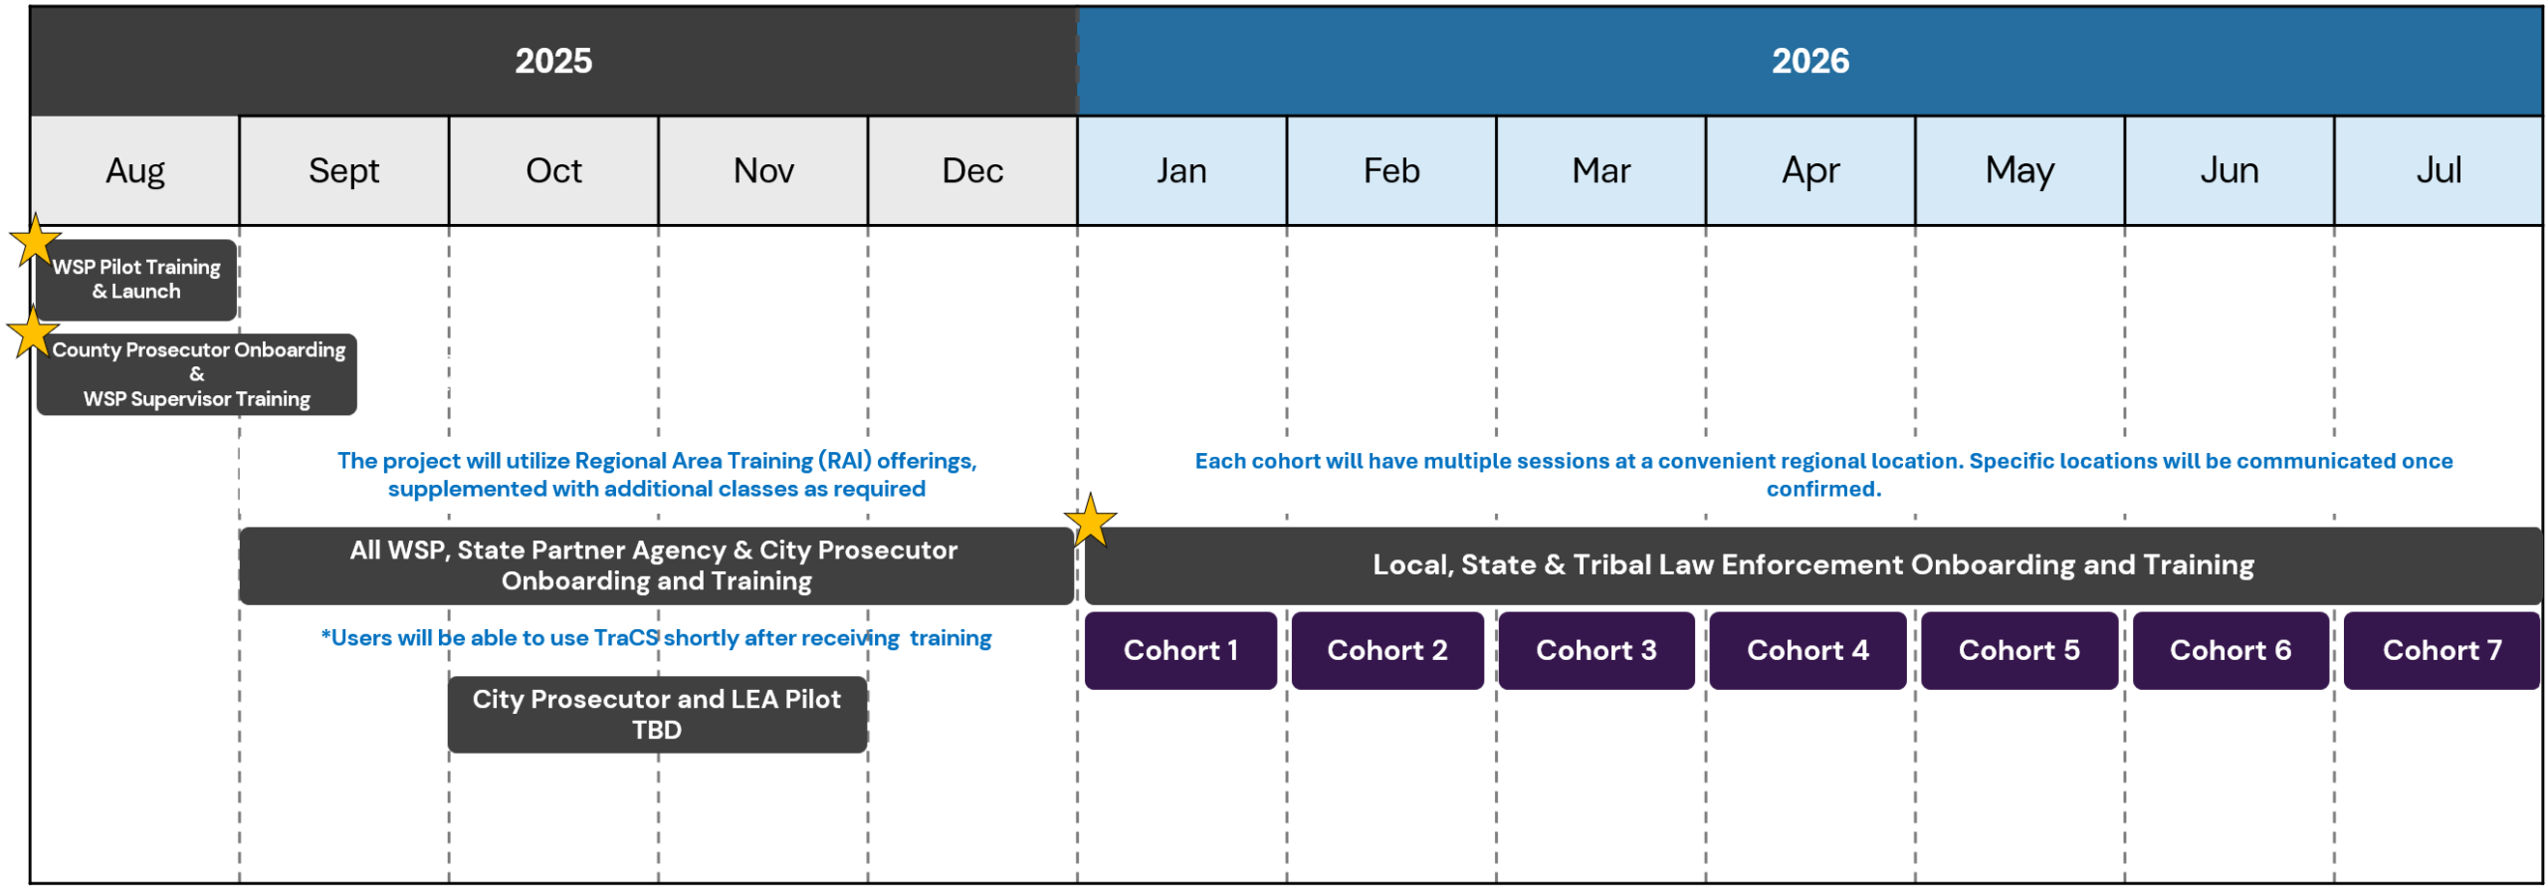Click the All WSP, State Partner Agency bar

(x=656, y=565)
